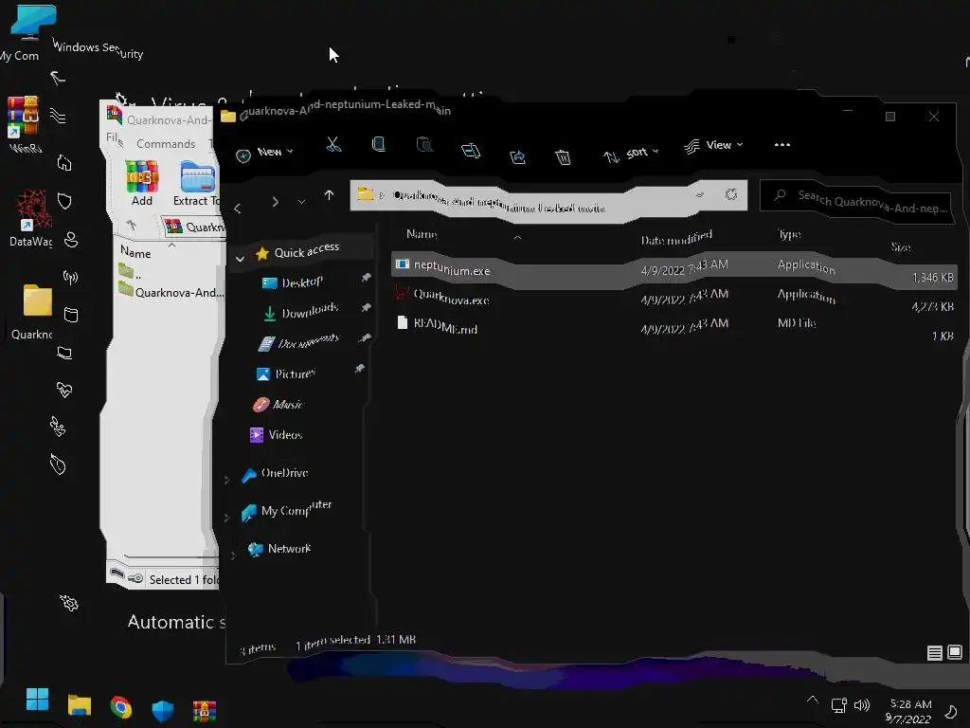970x728 pixels.
Task: Click Name column header in WinRAR
Action: click(135, 252)
